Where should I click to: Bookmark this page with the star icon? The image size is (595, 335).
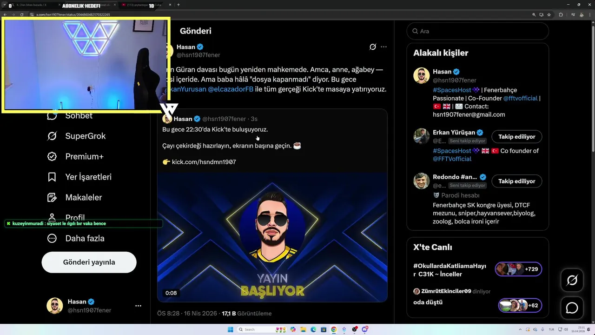click(x=549, y=14)
